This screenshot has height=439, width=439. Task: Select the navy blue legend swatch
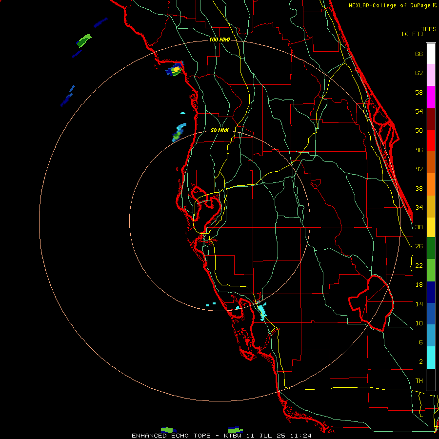[431, 292]
